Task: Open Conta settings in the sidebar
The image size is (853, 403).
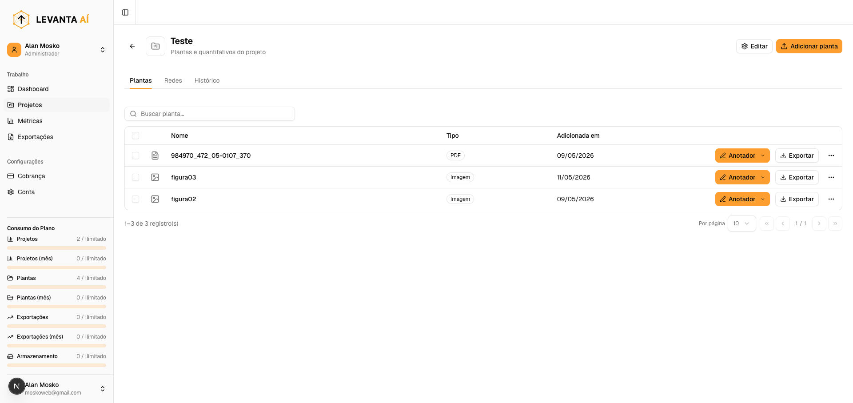Action: pos(56,192)
